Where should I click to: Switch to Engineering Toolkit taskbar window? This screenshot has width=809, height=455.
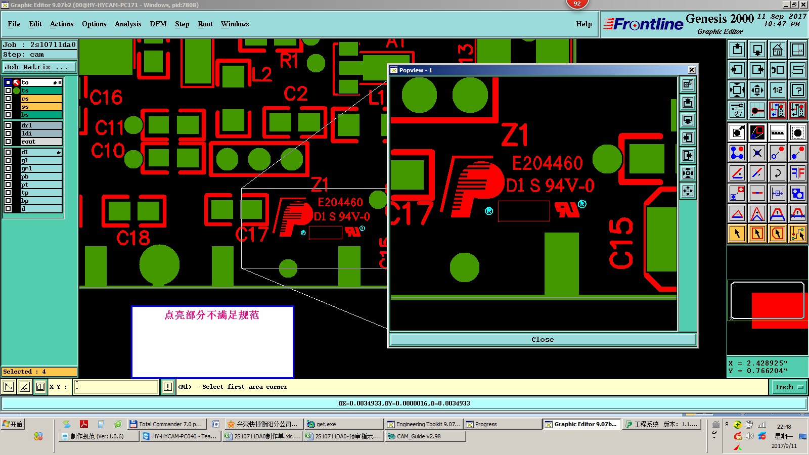(424, 424)
